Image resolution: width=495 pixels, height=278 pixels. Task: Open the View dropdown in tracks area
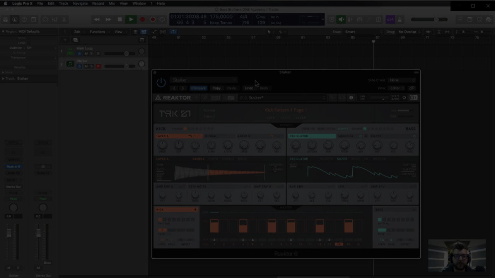tap(120, 32)
